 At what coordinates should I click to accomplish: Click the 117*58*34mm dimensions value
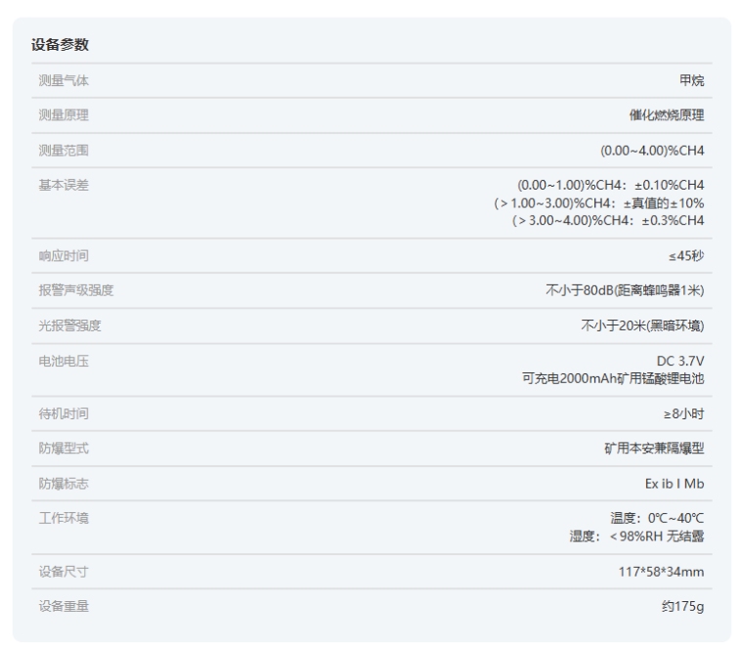655,572
